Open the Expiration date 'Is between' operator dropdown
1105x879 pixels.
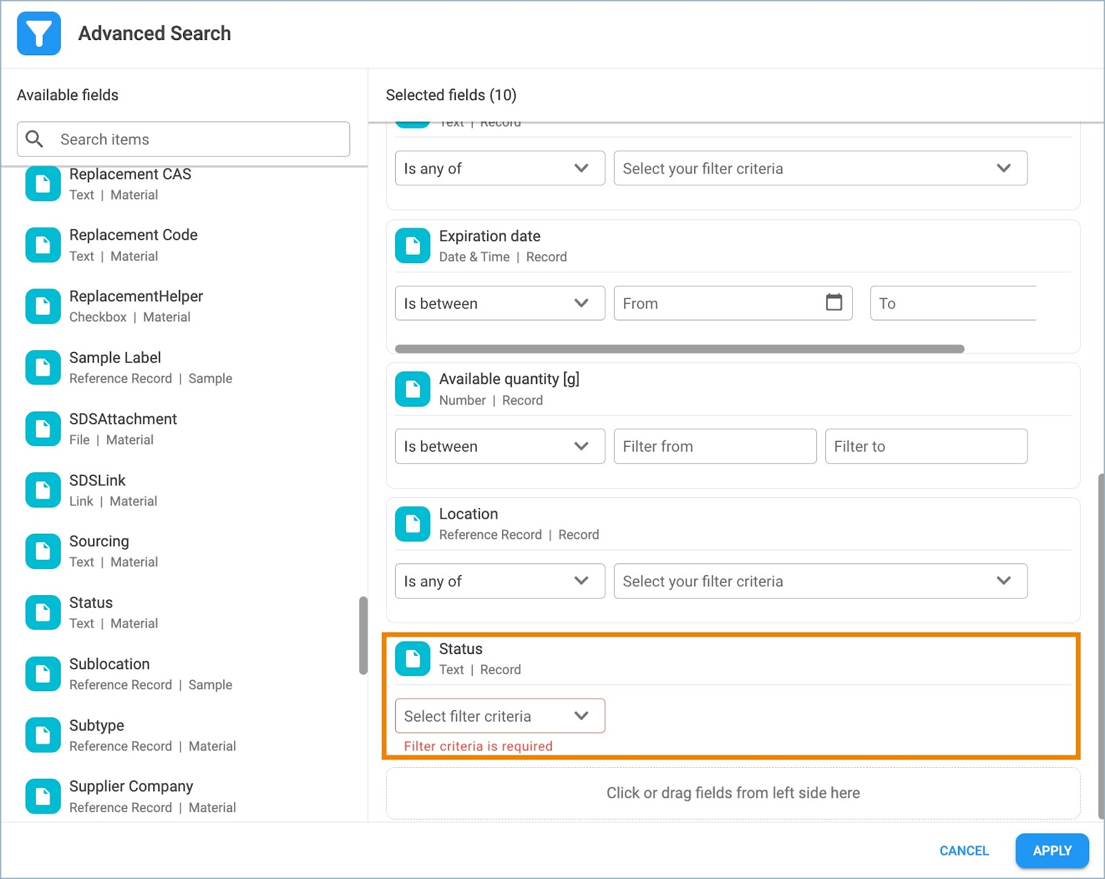500,303
